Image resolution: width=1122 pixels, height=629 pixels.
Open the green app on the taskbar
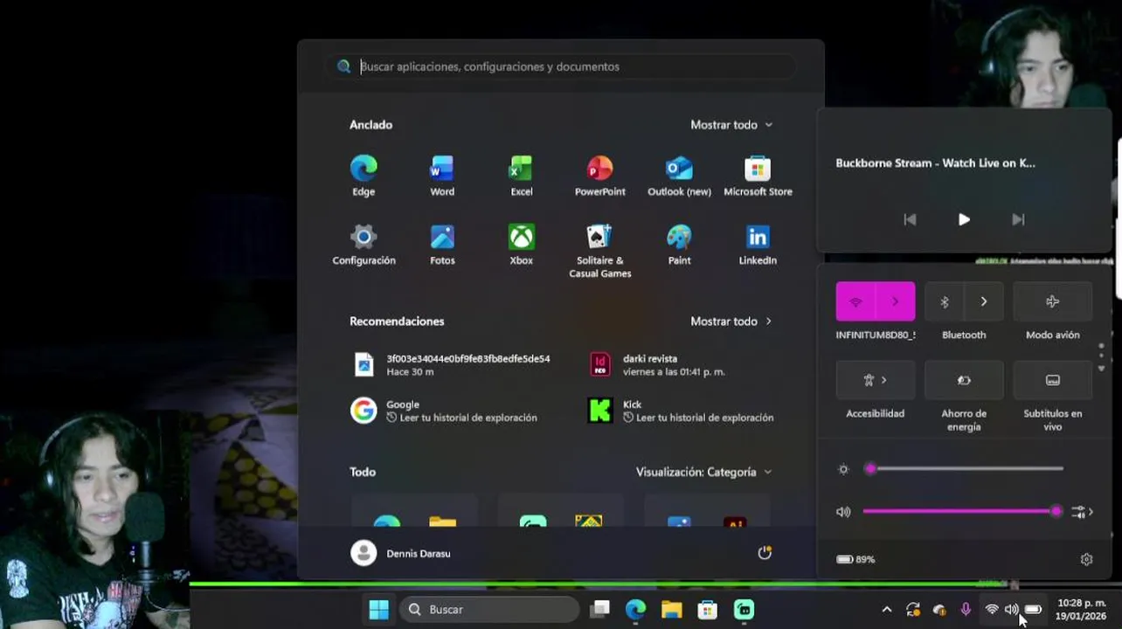[744, 609]
